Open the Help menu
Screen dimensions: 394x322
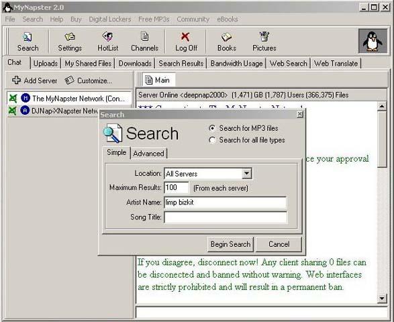(x=56, y=19)
